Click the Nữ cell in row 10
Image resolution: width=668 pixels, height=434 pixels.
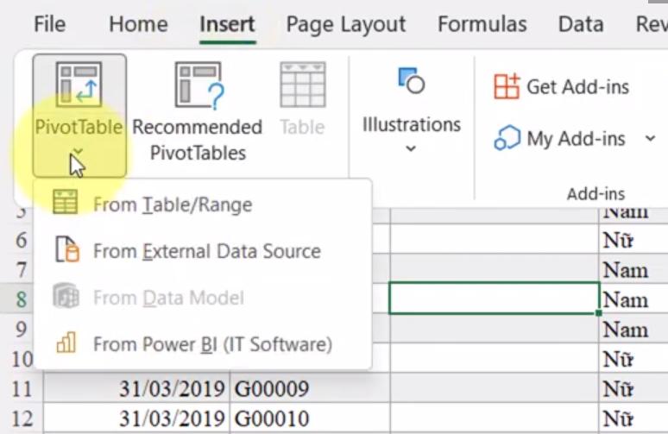(x=633, y=359)
